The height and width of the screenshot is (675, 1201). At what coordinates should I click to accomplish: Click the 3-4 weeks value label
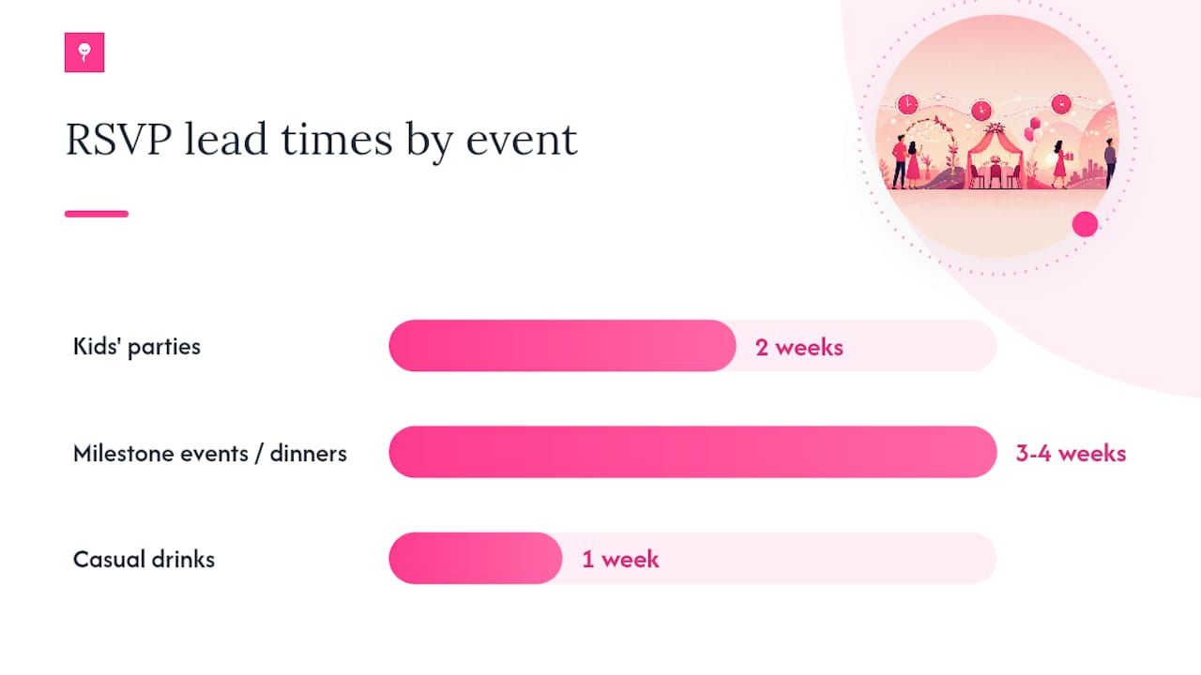(x=1071, y=454)
